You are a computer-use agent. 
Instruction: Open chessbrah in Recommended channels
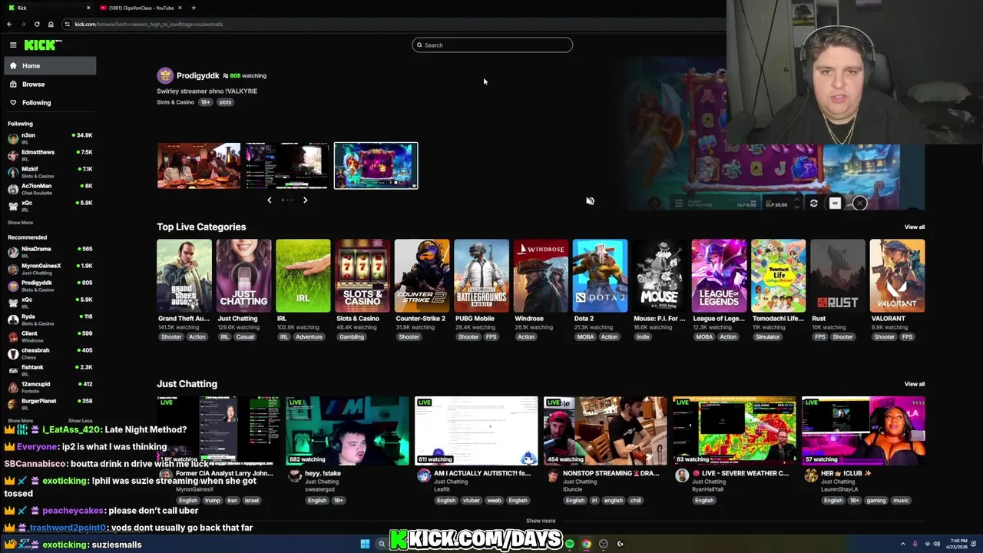50,353
